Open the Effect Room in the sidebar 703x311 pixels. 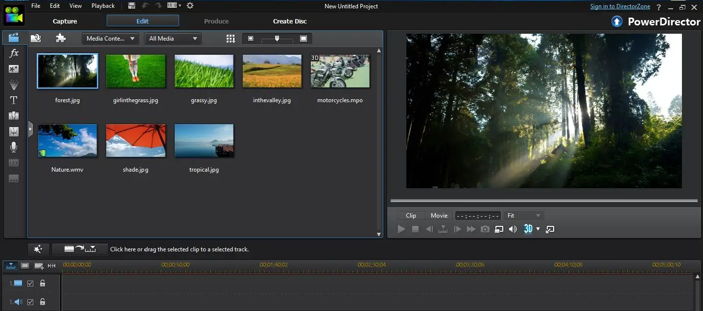pyautogui.click(x=14, y=53)
